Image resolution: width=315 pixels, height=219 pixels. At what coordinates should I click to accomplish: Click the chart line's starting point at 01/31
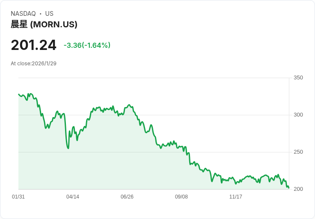coord(19,94)
